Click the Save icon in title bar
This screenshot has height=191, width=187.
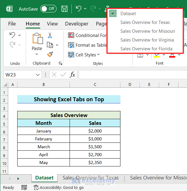[64, 9]
